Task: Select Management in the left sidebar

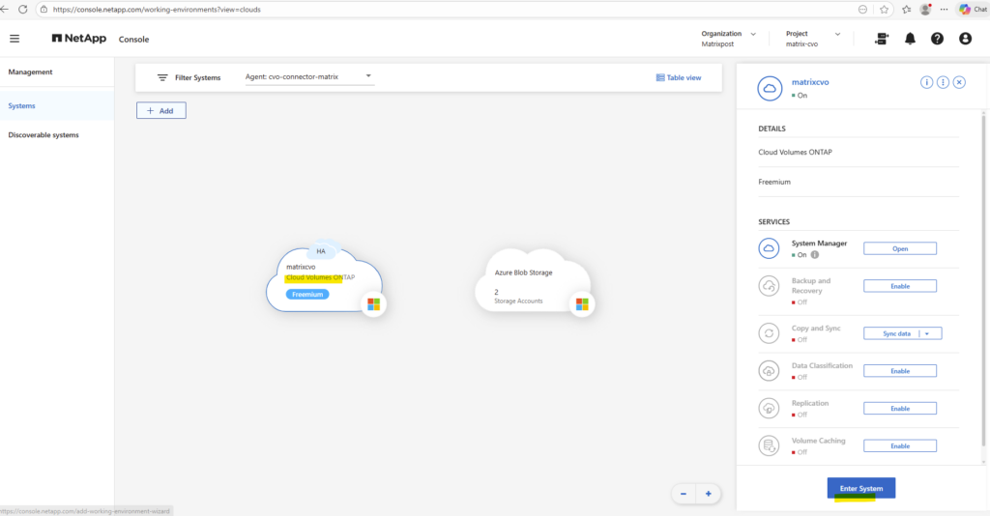Action: [30, 72]
